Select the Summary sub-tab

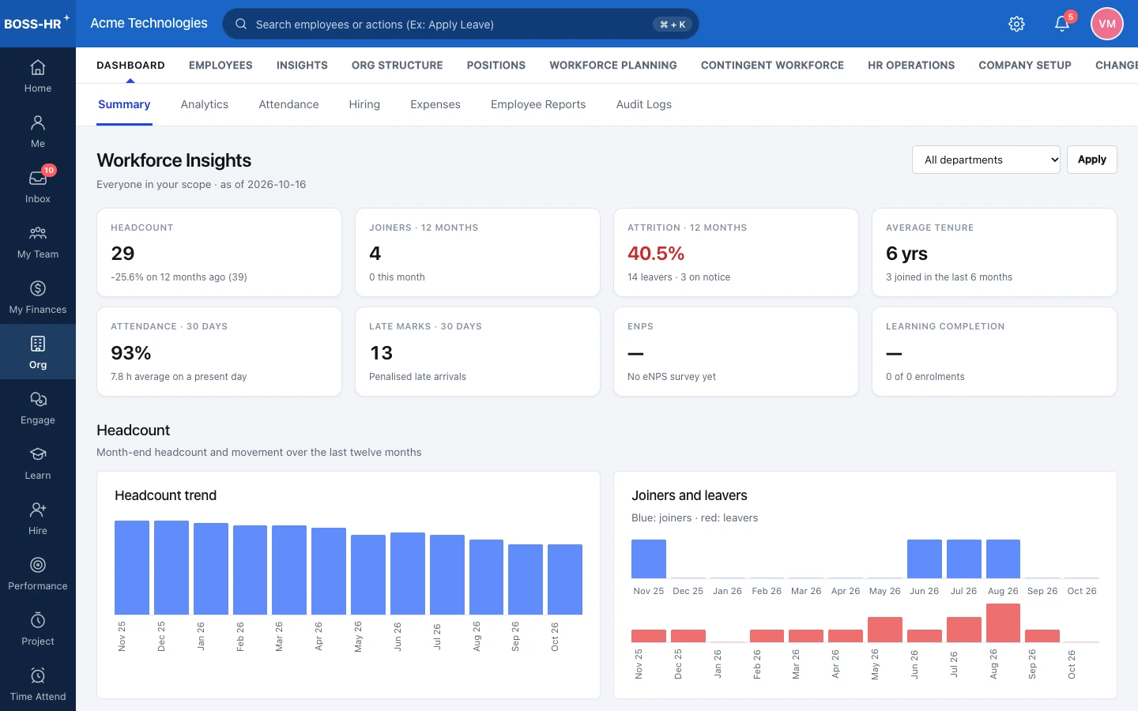point(124,104)
